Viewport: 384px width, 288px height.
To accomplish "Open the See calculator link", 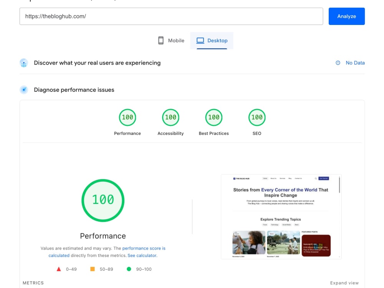I will click(x=142, y=255).
